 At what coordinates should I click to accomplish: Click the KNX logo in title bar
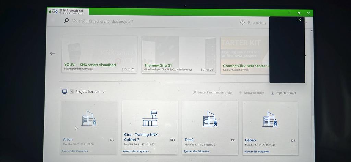pos(53,12)
